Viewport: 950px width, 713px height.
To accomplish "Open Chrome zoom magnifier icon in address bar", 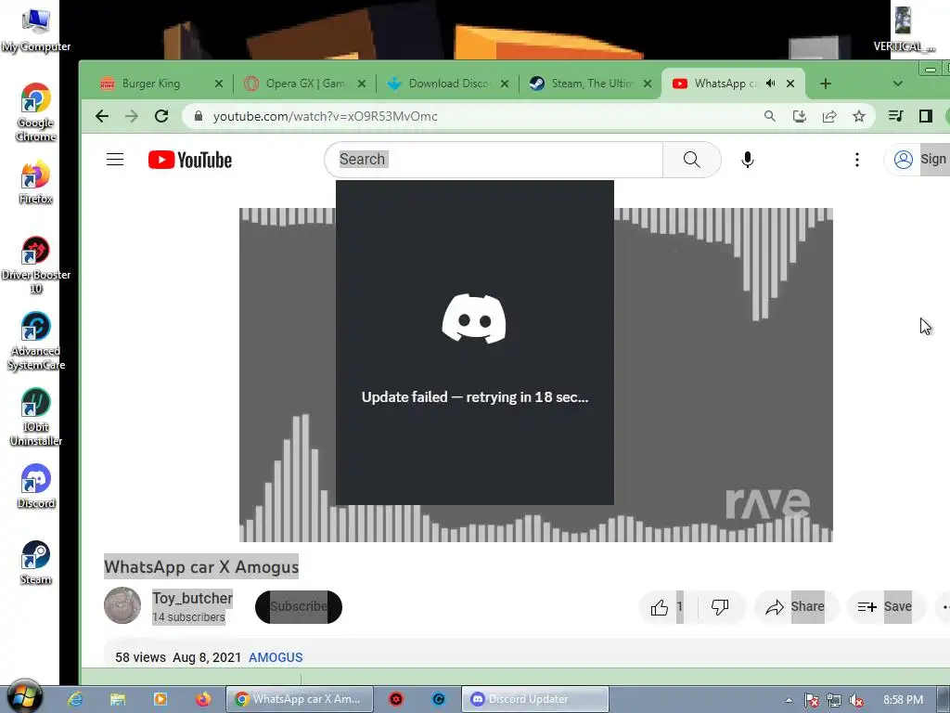I will 769,116.
